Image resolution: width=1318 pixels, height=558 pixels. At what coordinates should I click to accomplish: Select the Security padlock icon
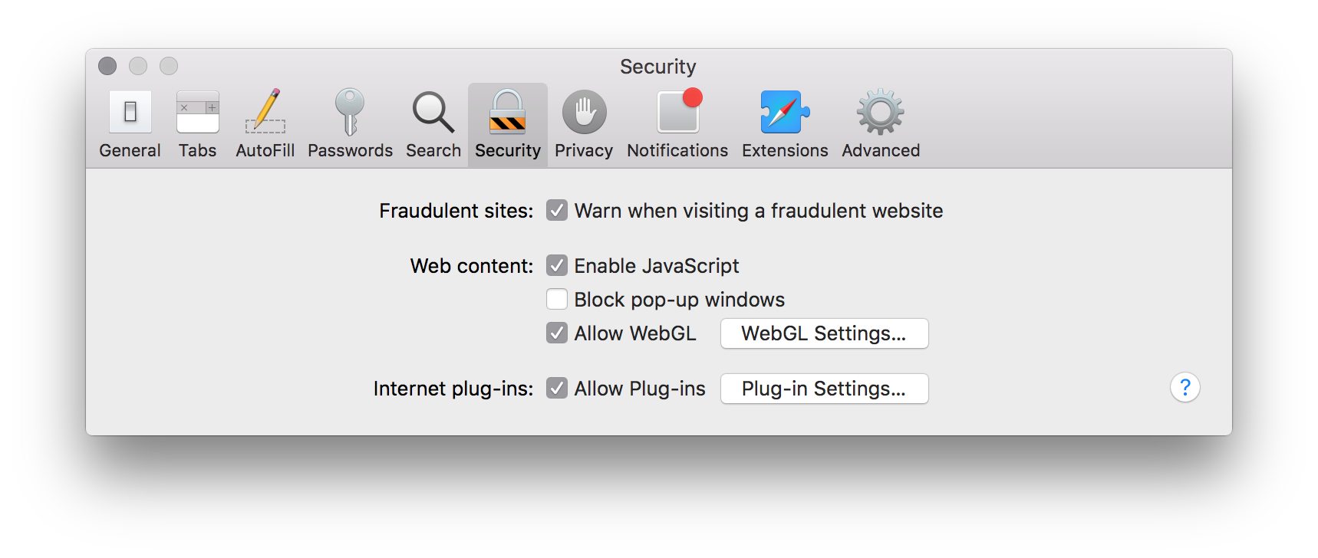tap(508, 113)
